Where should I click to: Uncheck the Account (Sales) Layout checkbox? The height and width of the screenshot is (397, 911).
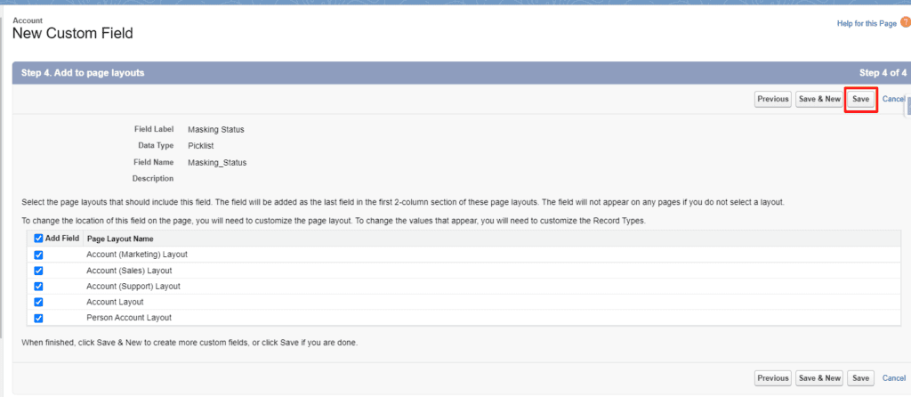click(38, 271)
